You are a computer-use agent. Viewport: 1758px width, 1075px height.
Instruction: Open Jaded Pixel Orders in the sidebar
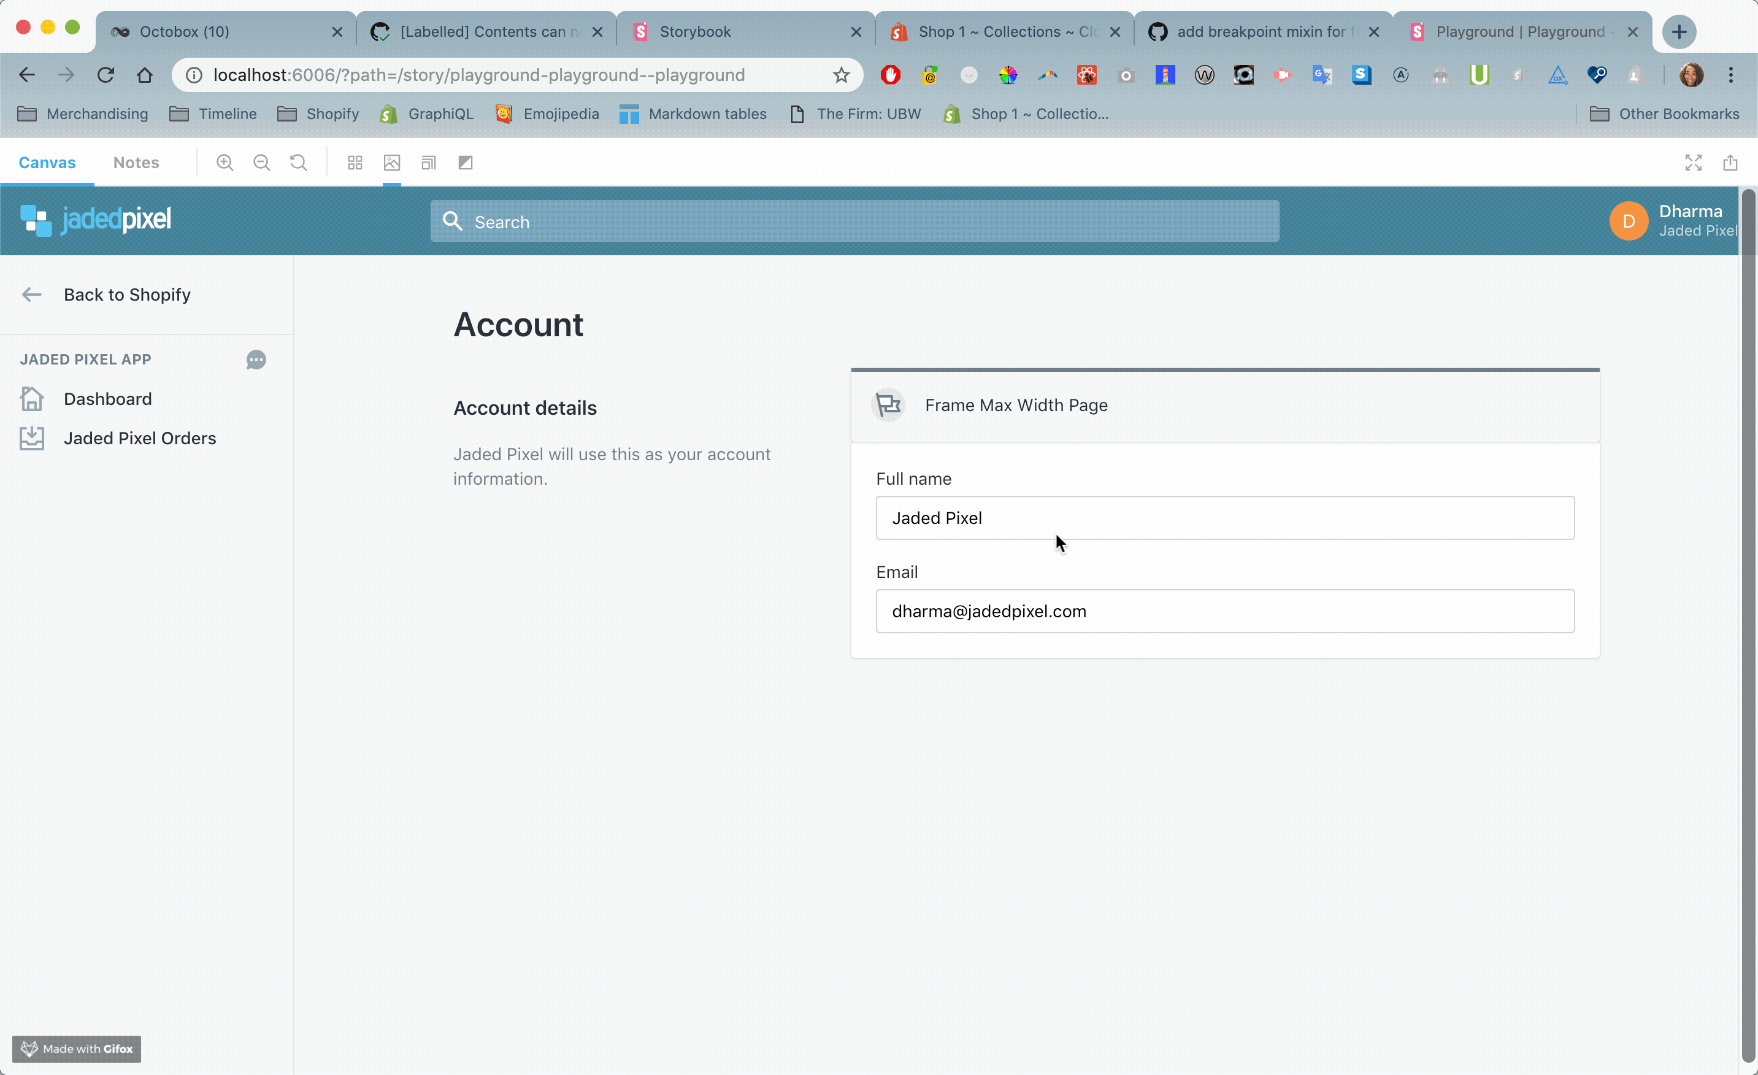coord(140,438)
